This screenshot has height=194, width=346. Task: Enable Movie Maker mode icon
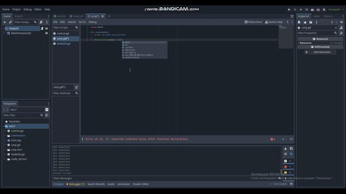(324, 10)
